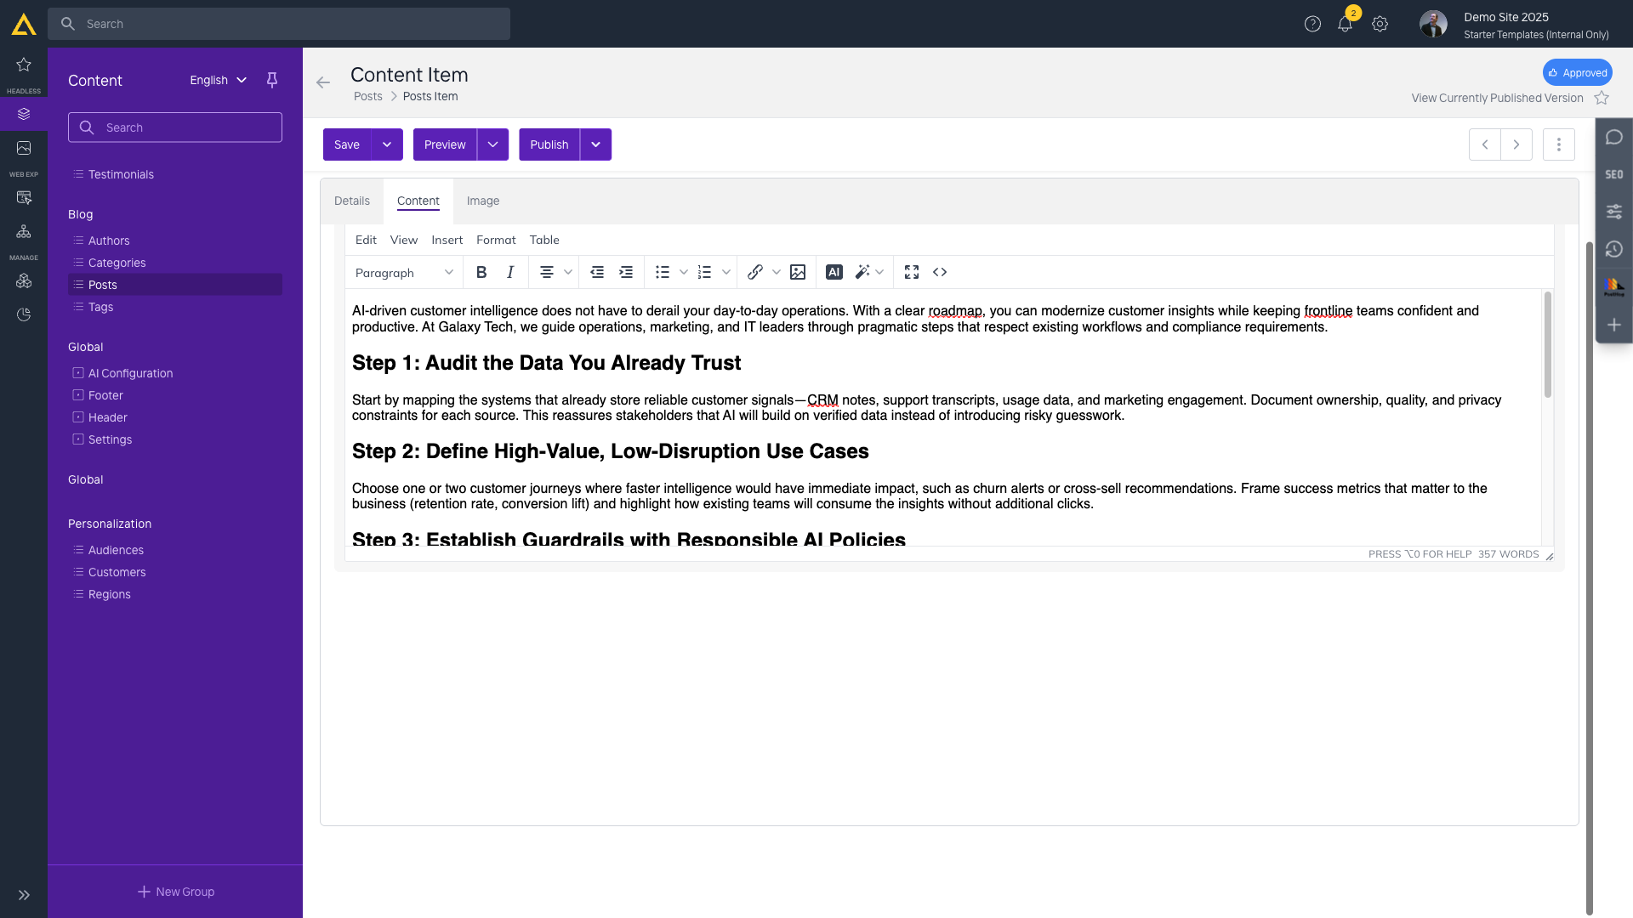This screenshot has height=918, width=1633.
Task: Open the AI assistant tool in editor
Action: click(x=834, y=272)
